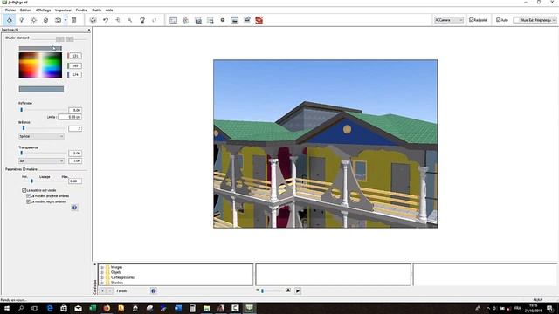This screenshot has width=559, height=314.
Task: Expand the Cartes postales folder in catalog
Action: [x=102, y=277]
